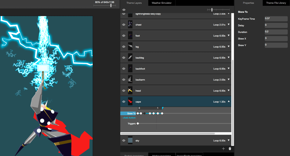
Task: Toggle visibility of the leg layer
Action: click(124, 47)
